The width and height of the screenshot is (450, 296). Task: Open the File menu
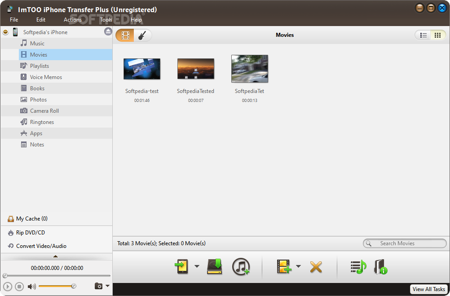(14, 19)
